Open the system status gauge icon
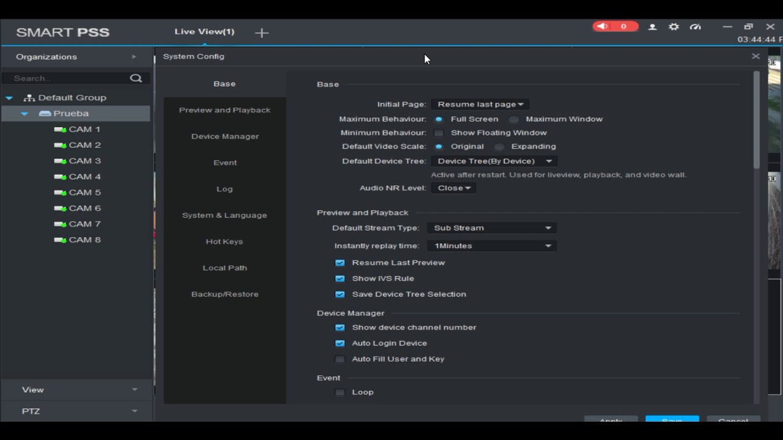The height and width of the screenshot is (440, 783). [695, 27]
